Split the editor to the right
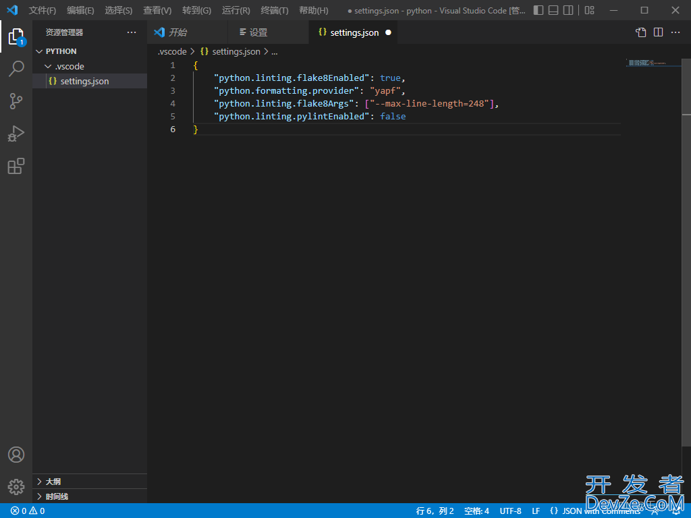 [x=659, y=32]
